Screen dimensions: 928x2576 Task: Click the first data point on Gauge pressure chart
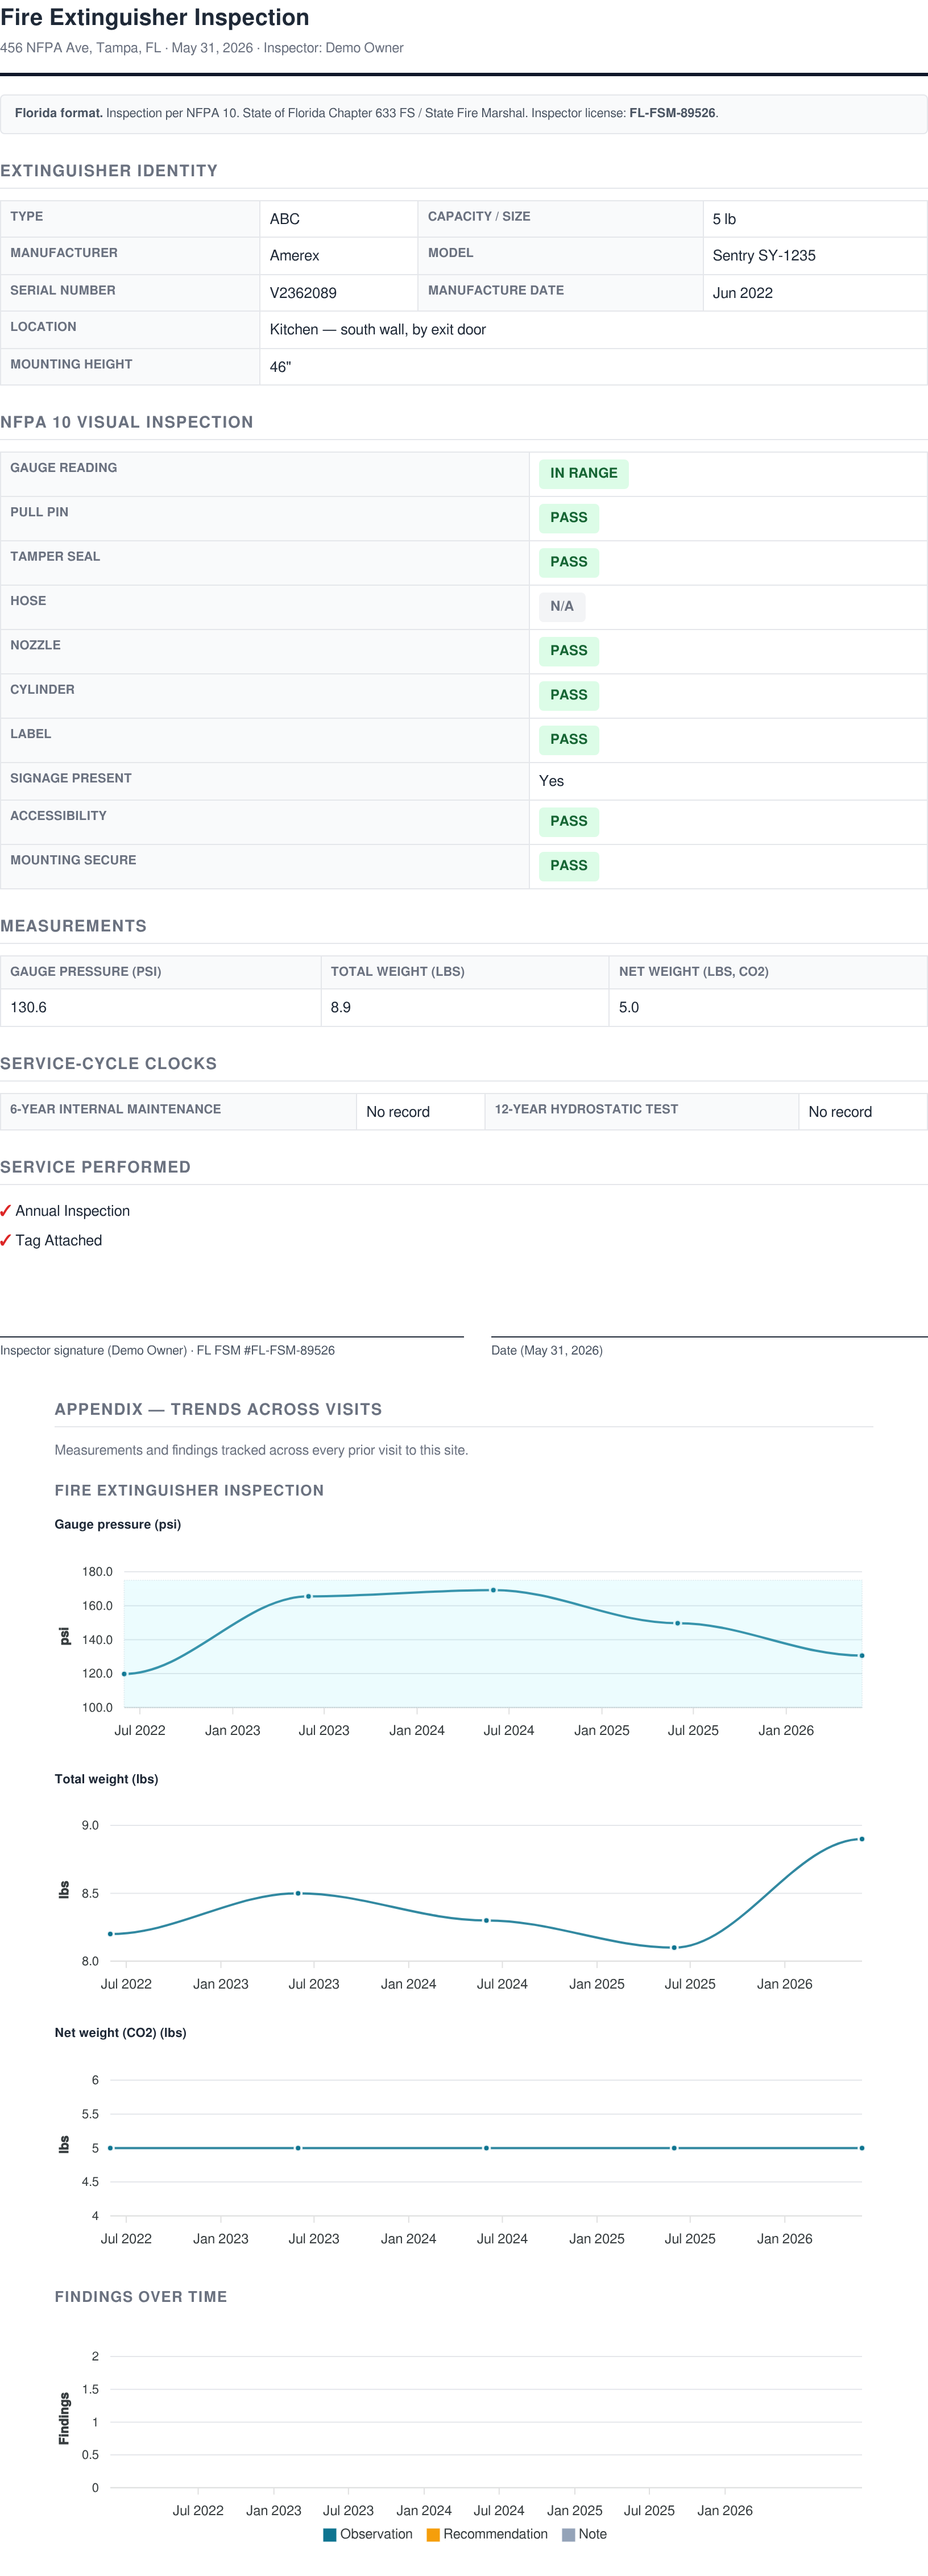click(x=124, y=1674)
